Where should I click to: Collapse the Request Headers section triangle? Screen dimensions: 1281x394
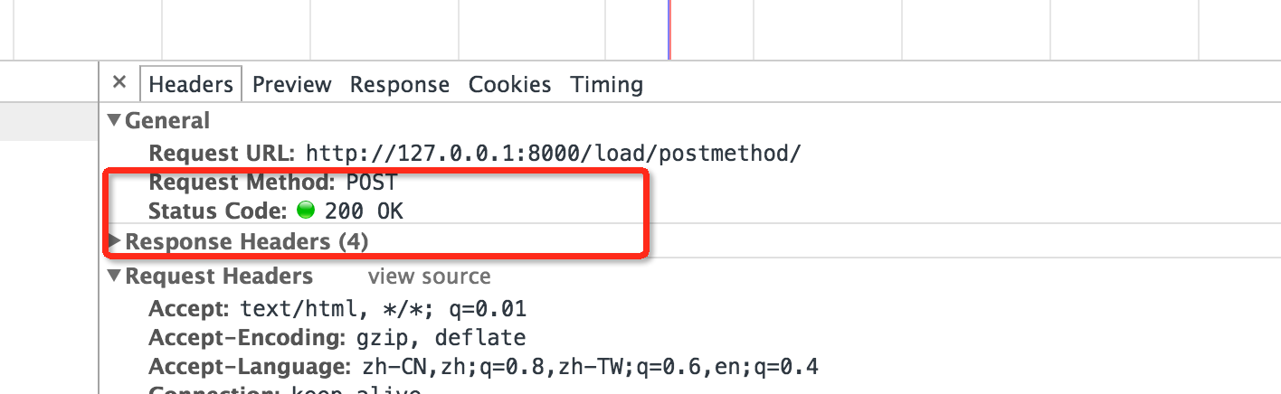(113, 276)
